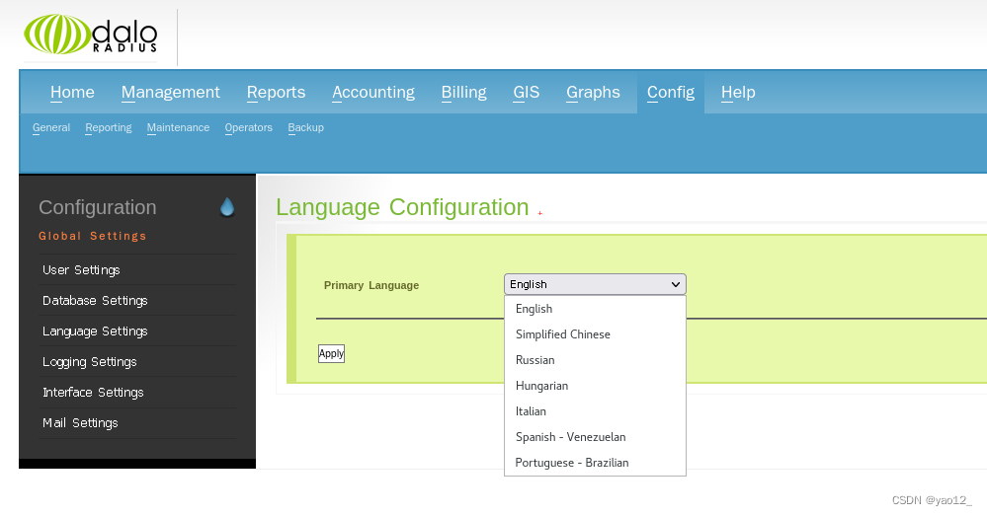Click the blue water drop icon
This screenshot has height=516, width=987.
click(x=227, y=207)
